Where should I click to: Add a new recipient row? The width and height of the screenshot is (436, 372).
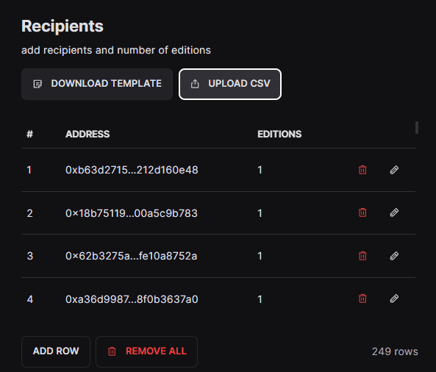56,351
